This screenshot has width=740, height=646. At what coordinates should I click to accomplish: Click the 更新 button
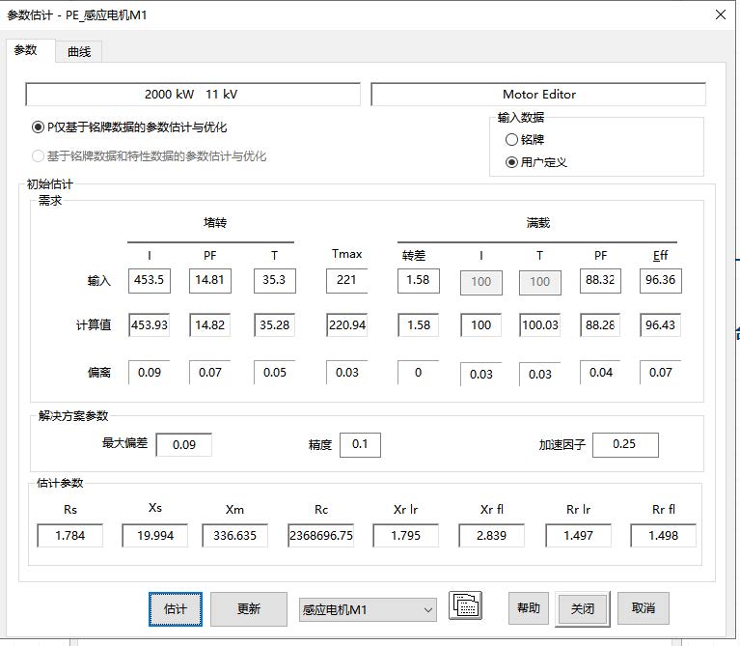pyautogui.click(x=248, y=608)
